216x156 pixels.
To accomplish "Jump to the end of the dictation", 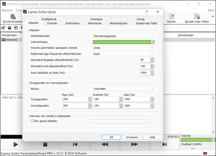I will tap(165, 144).
